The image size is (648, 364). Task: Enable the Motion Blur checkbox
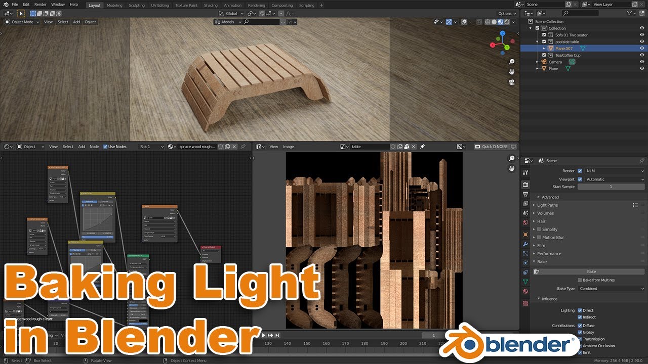538,237
